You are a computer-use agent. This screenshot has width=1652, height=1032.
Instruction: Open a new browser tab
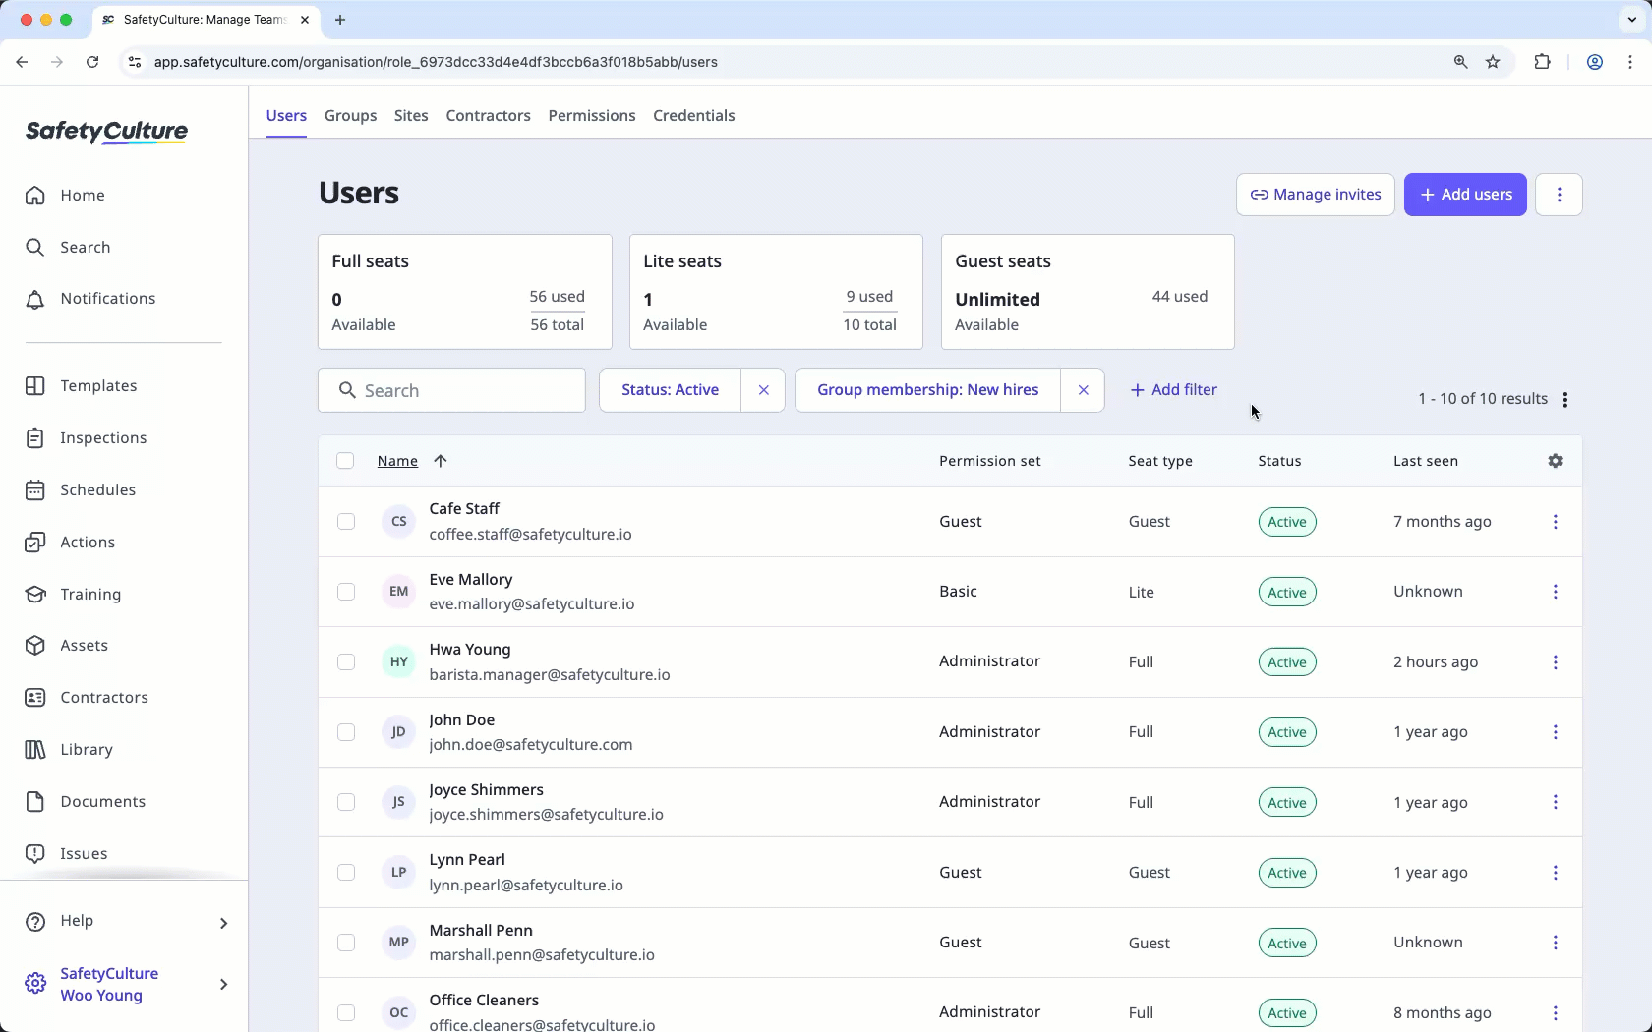click(340, 20)
